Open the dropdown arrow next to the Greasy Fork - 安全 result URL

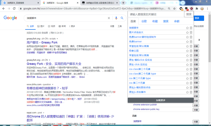50,60
